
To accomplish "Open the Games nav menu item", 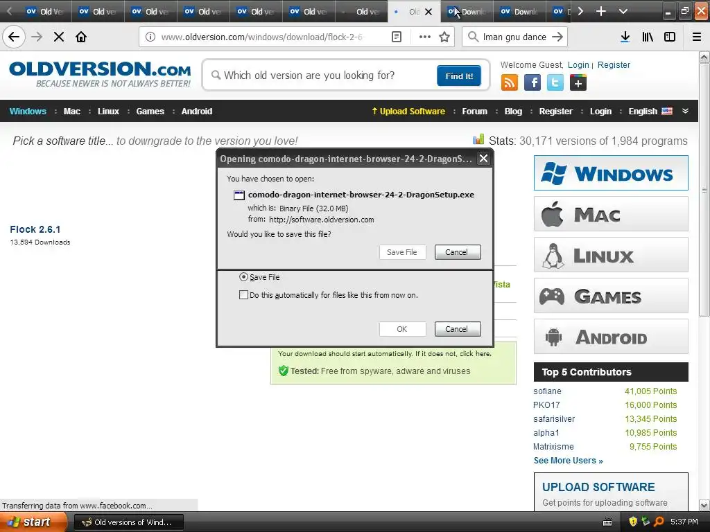I will [150, 112].
